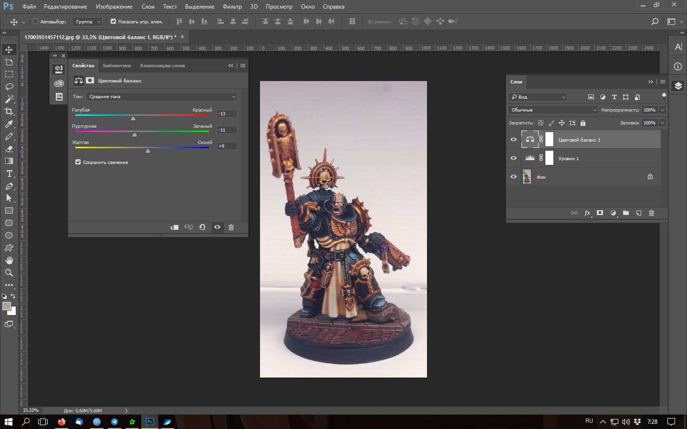The height and width of the screenshot is (429, 687).
Task: Select the Цветовой баланс 1 layer
Action: click(x=579, y=140)
